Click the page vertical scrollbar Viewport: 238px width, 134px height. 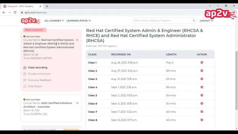237,80
